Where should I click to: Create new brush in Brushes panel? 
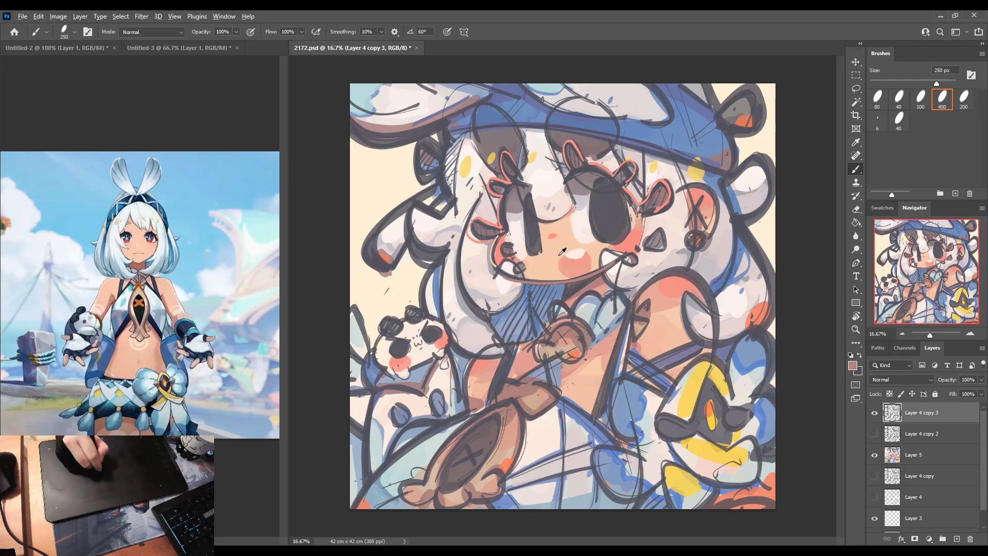click(x=955, y=194)
